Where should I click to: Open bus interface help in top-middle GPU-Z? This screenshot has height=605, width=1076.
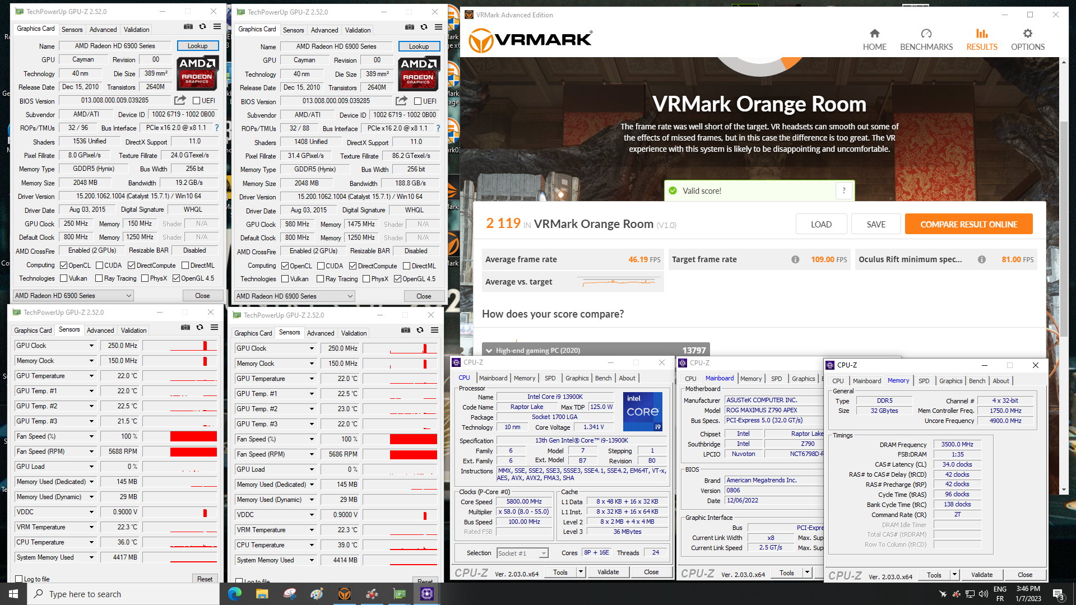(438, 128)
